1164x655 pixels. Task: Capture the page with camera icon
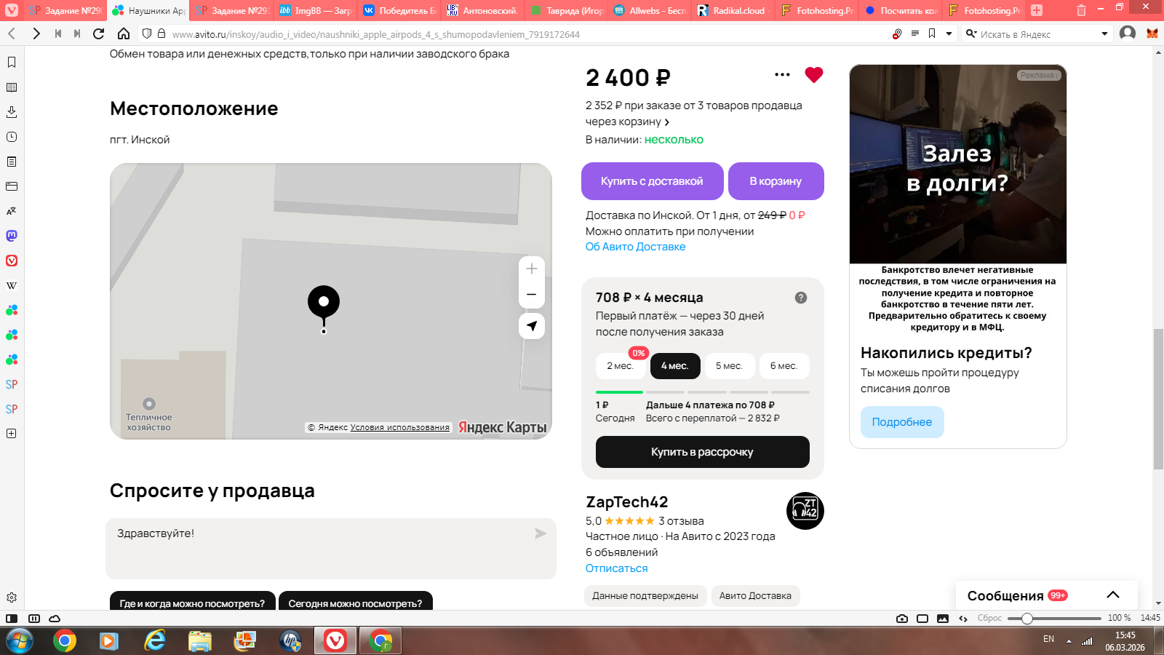tap(902, 619)
